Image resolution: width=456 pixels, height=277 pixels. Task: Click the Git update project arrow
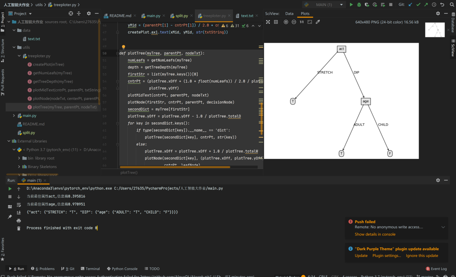click(410, 5)
